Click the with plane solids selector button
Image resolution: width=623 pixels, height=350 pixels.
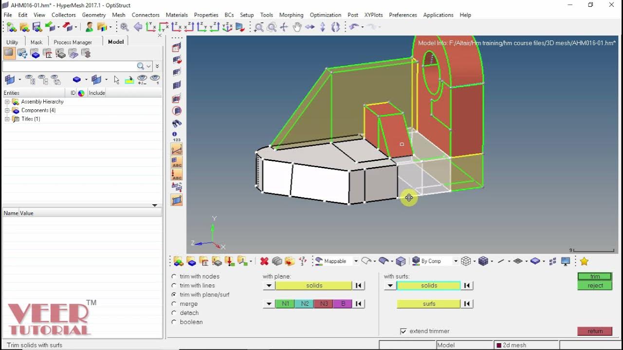pos(314,286)
